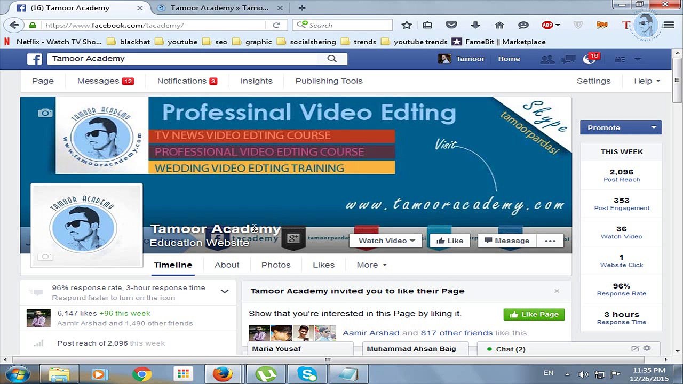Open the Facebook messages icon in blue bar
The image size is (683, 384).
(x=568, y=59)
